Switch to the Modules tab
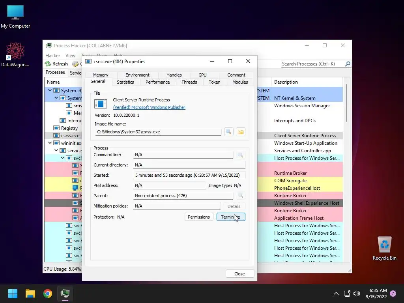Screen dimensions: 404x303 [240, 82]
